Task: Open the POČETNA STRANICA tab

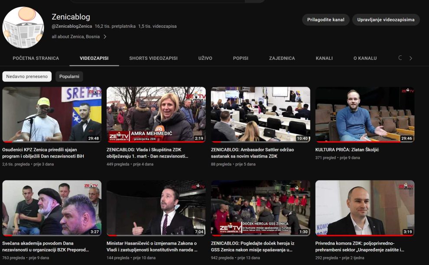Action: point(36,58)
